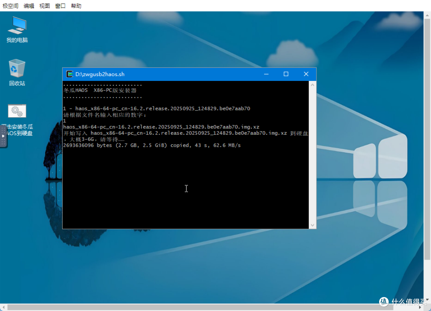Open the 视图 menu
Image resolution: width=431 pixels, height=311 pixels.
(45, 6)
